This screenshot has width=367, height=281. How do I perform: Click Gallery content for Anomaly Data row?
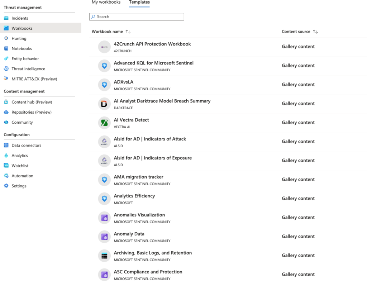[298, 236]
